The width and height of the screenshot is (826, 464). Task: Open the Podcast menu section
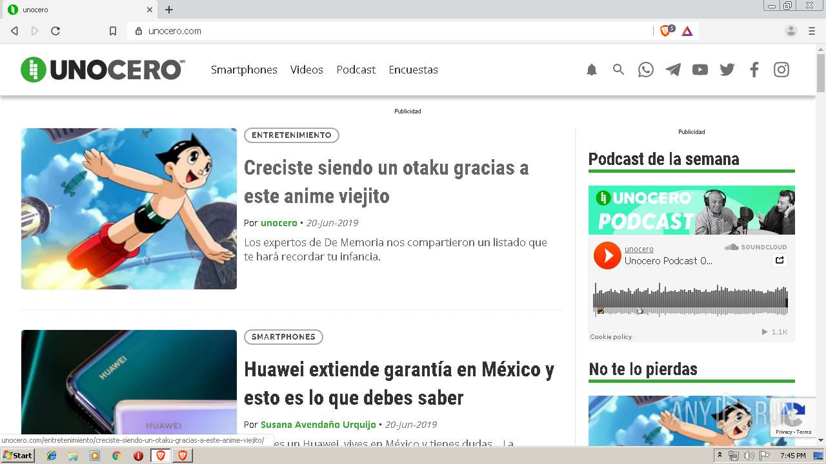(x=356, y=70)
